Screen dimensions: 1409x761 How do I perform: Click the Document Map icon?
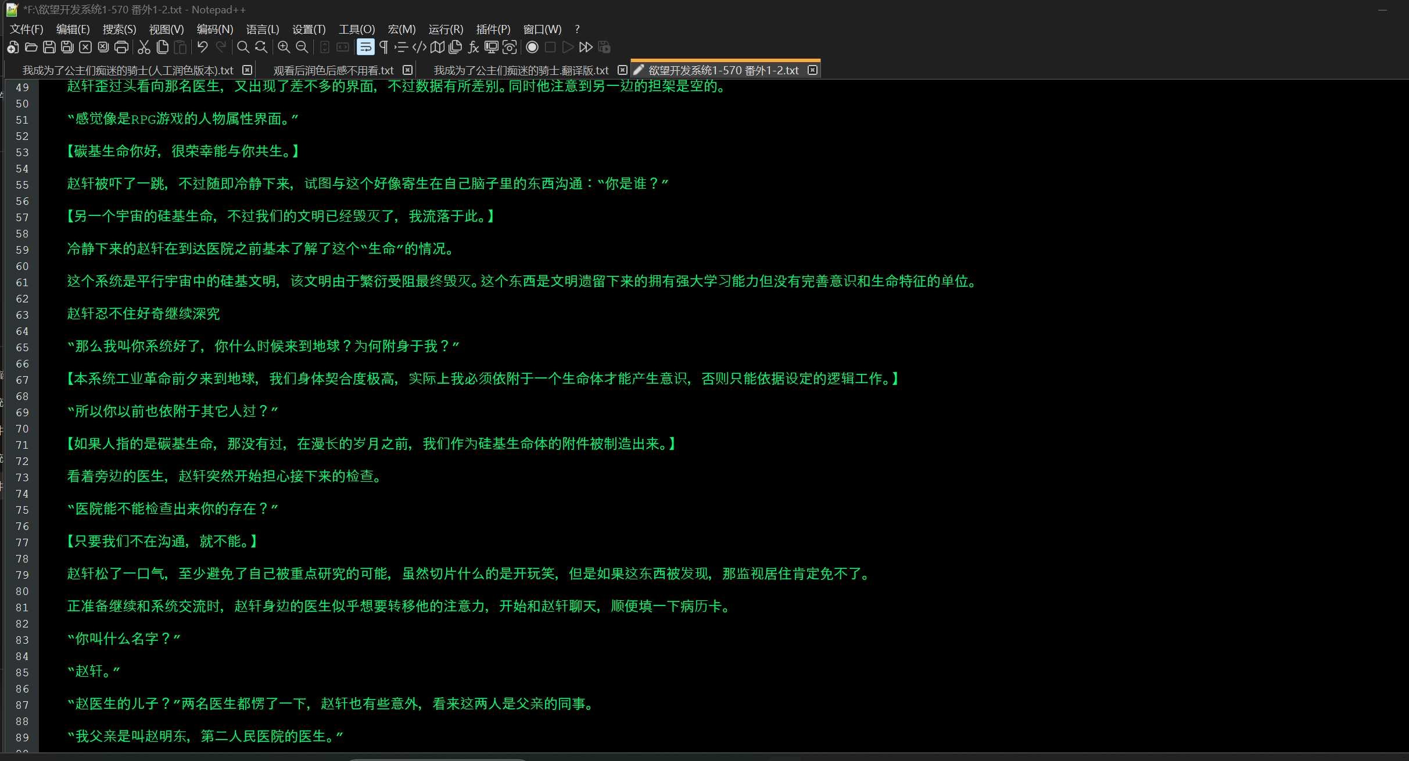438,48
